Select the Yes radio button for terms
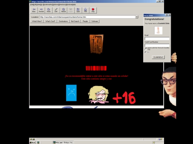This screenshot has height=144, width=193. [x=146, y=49]
